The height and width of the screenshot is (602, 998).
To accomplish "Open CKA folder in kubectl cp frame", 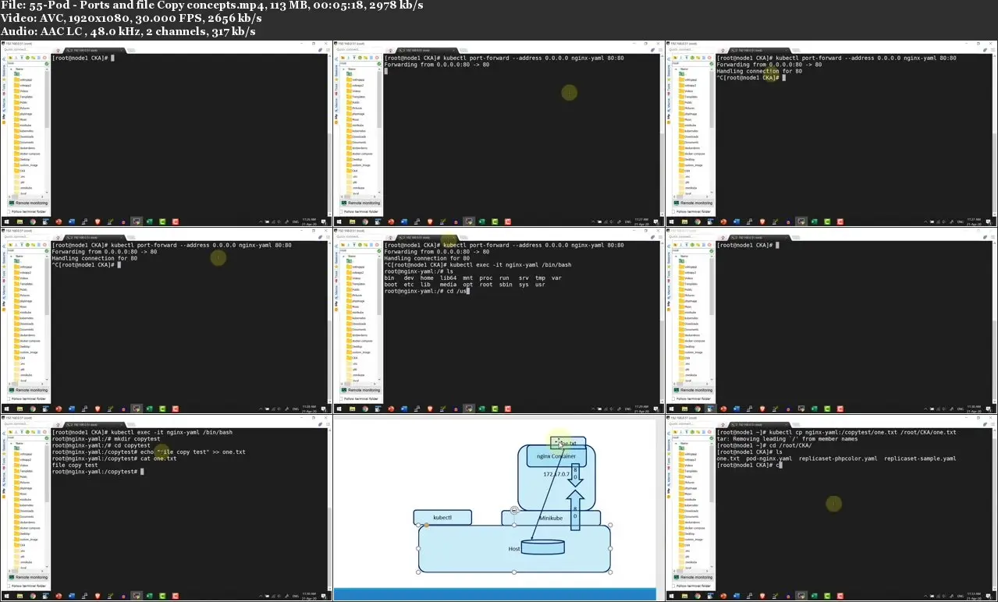I will pyautogui.click(x=685, y=545).
